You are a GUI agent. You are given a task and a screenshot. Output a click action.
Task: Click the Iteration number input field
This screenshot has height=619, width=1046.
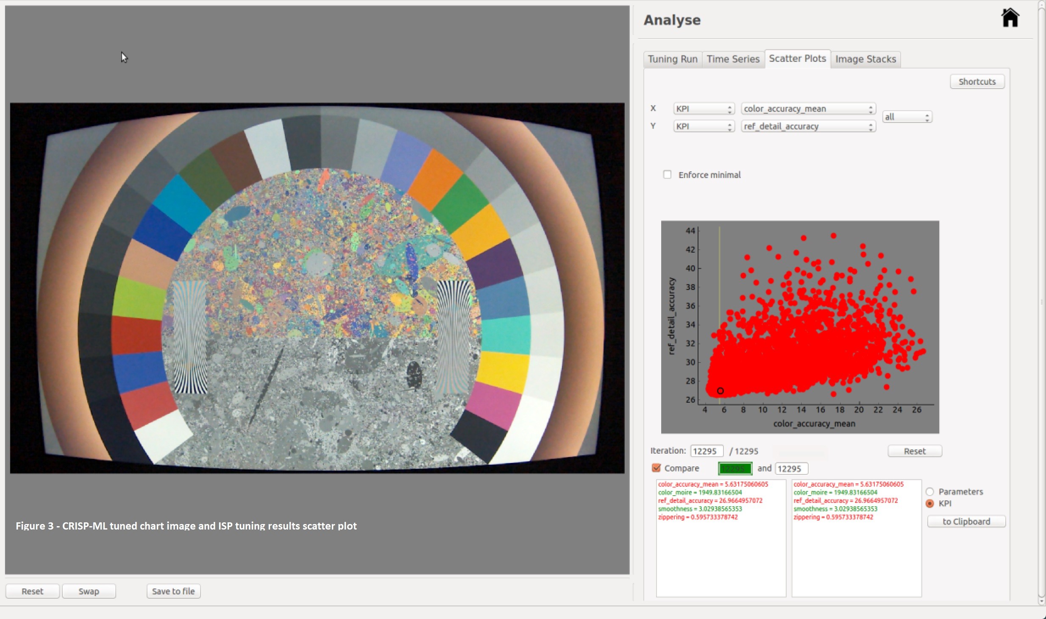click(706, 451)
